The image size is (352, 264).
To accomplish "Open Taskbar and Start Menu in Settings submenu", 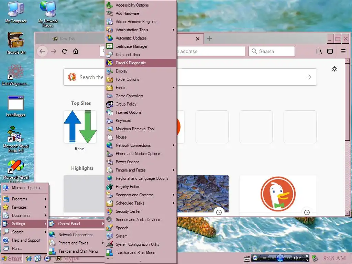I will [x=77, y=251].
